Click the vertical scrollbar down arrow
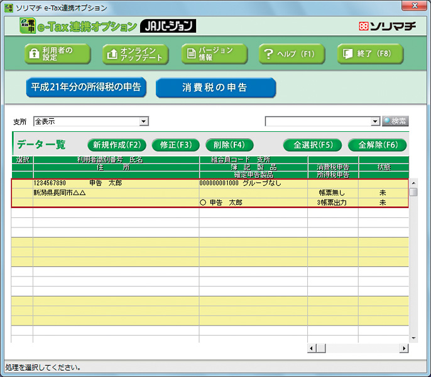Screen dimensions: 431x377 coord(413,337)
